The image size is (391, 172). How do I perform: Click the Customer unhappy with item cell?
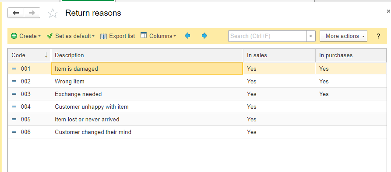tap(147, 107)
